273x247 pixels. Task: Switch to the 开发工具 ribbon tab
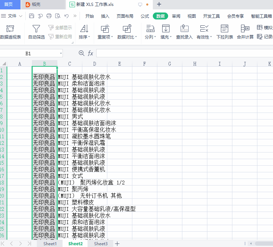tap(212, 16)
